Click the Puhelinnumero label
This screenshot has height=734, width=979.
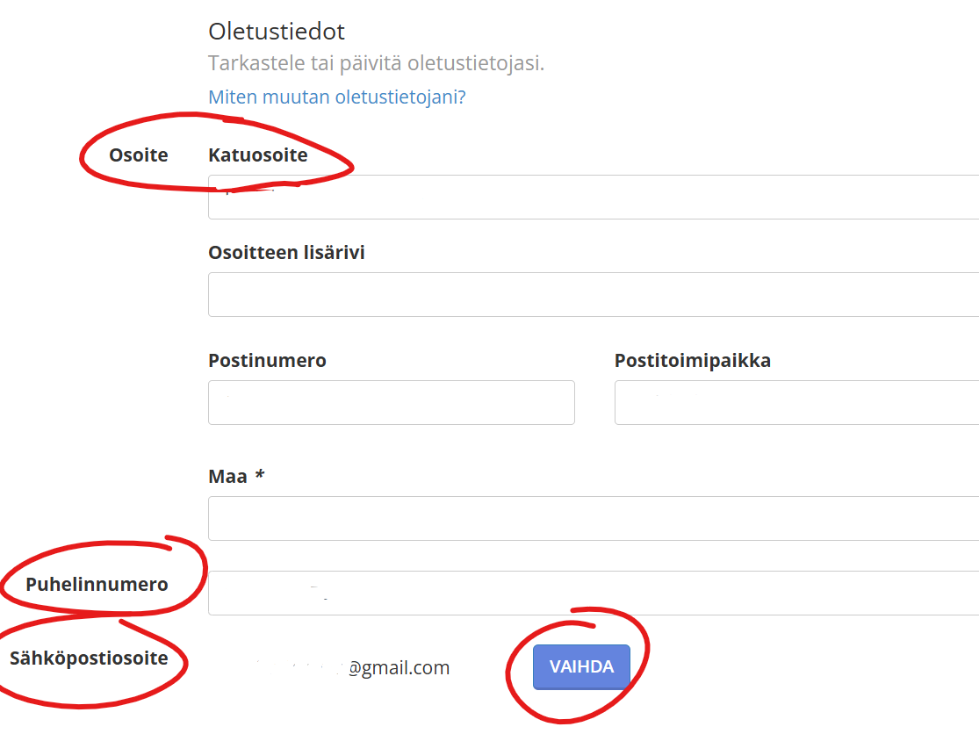click(x=97, y=585)
